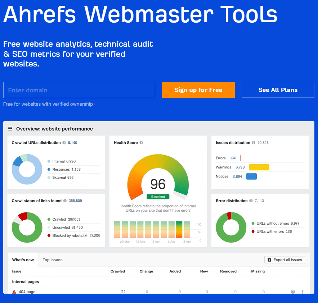This screenshot has width=318, height=303.
Task: Open the hamburger menu beside Overview
Action: pos(10,129)
